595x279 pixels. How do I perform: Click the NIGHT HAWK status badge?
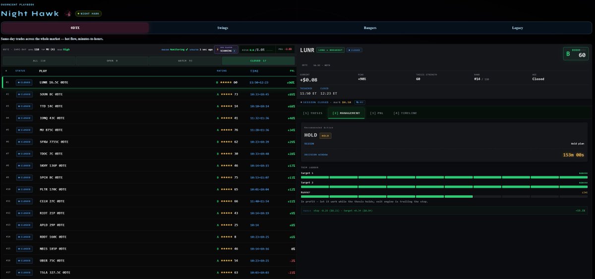coord(88,13)
